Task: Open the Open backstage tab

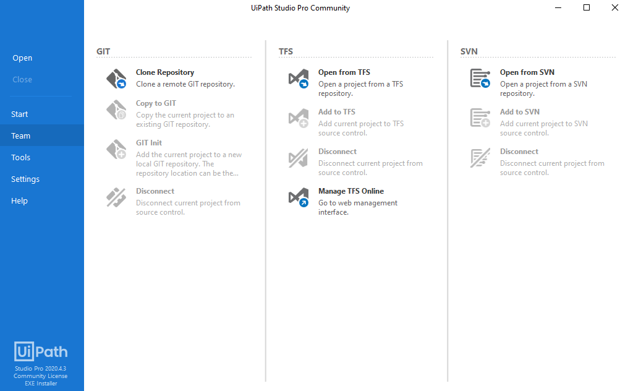Action: [22, 58]
